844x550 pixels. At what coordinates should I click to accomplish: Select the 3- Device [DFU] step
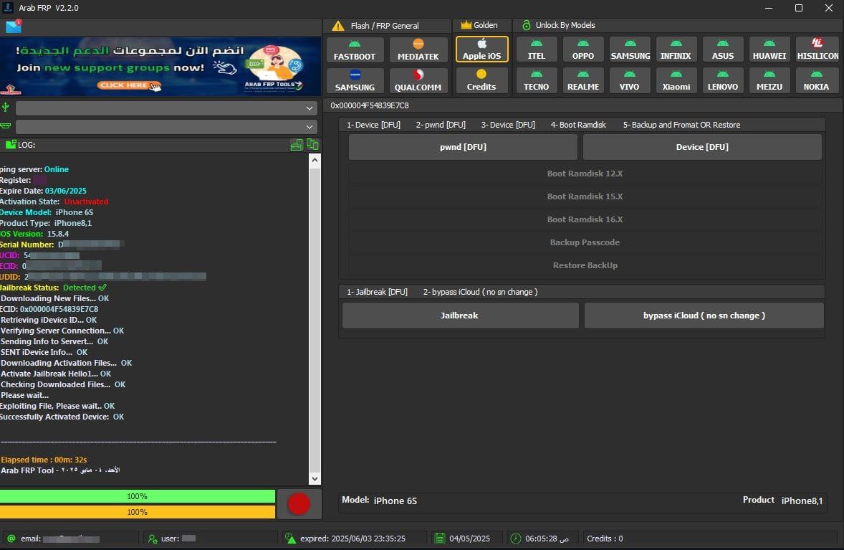point(508,125)
